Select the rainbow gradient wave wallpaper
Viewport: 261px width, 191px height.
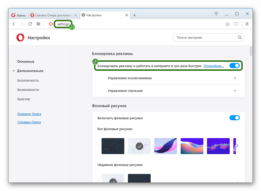click(192, 146)
